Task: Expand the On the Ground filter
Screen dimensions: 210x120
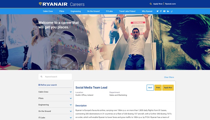Action: click(71, 111)
